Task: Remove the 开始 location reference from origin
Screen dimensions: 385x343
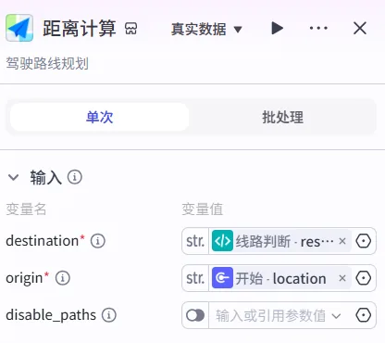Action: 342,278
